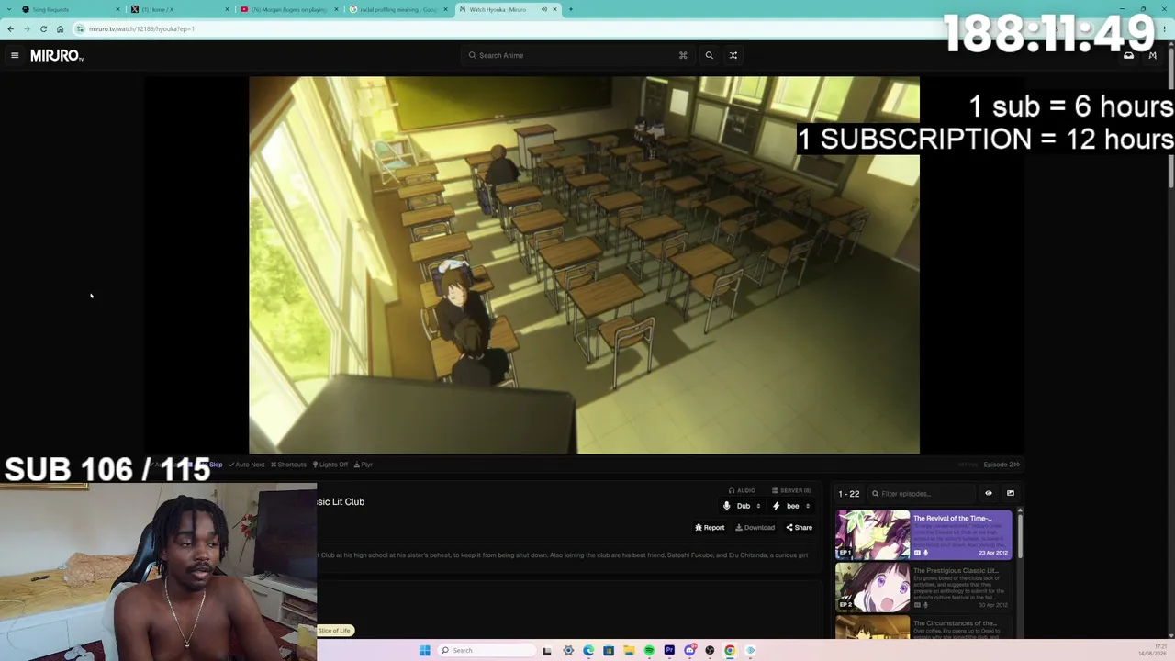This screenshot has height=661, width=1175.
Task: Go to the Miruro home logo
Action: 57,56
